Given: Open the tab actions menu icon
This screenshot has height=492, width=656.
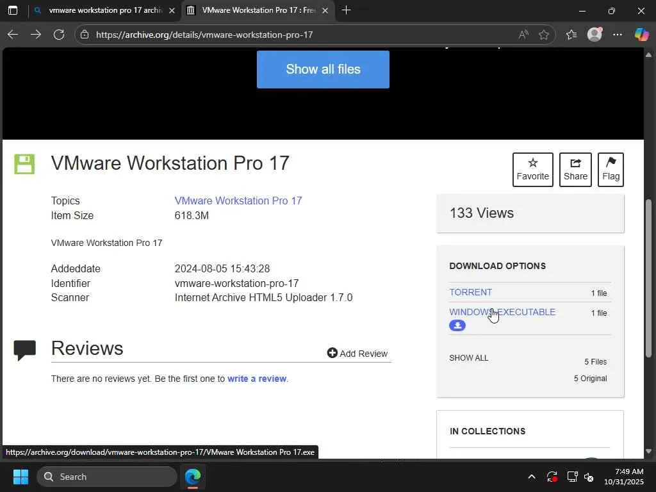Looking at the screenshot, I should click(13, 10).
